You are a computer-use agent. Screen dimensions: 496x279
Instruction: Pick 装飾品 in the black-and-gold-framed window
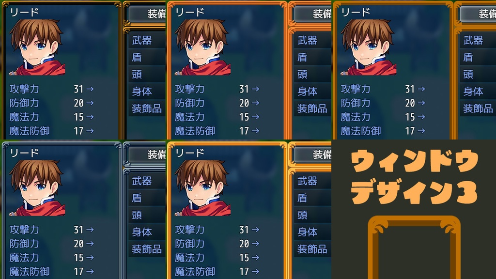pyautogui.click(x=147, y=108)
